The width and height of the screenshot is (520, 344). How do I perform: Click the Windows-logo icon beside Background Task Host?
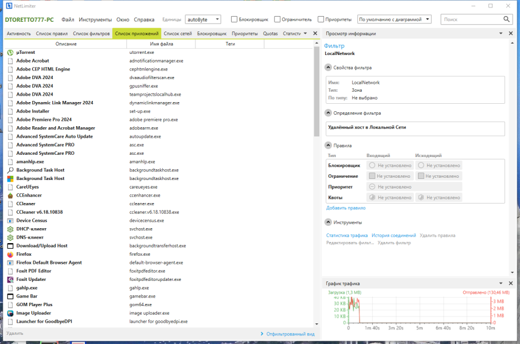10,178
